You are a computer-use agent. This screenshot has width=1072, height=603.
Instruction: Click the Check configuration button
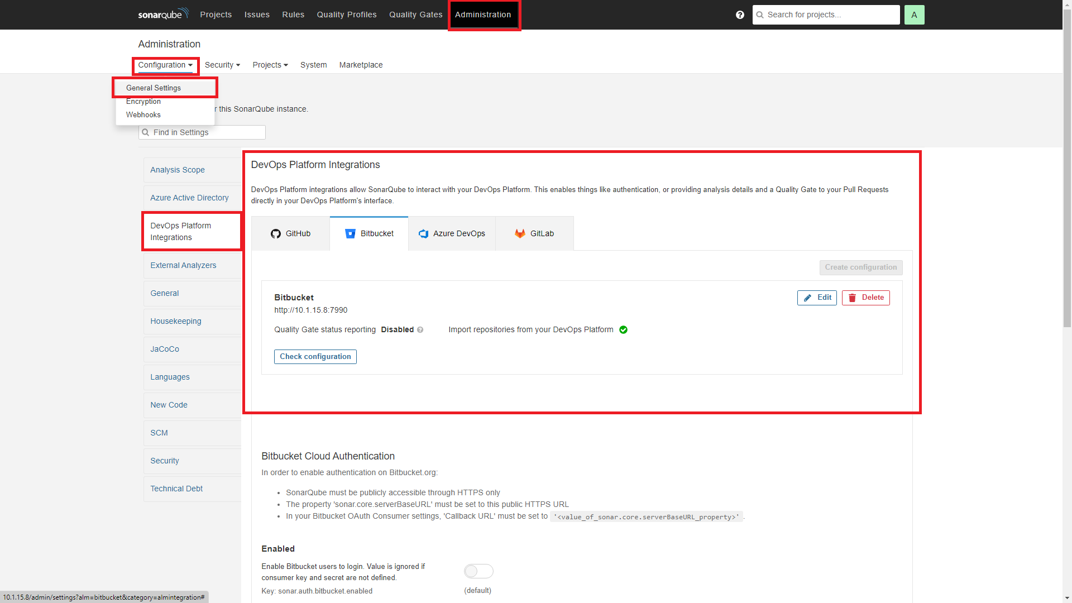(315, 357)
